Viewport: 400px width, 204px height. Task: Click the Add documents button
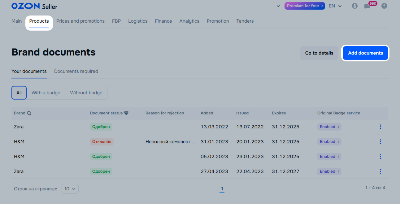tap(366, 53)
